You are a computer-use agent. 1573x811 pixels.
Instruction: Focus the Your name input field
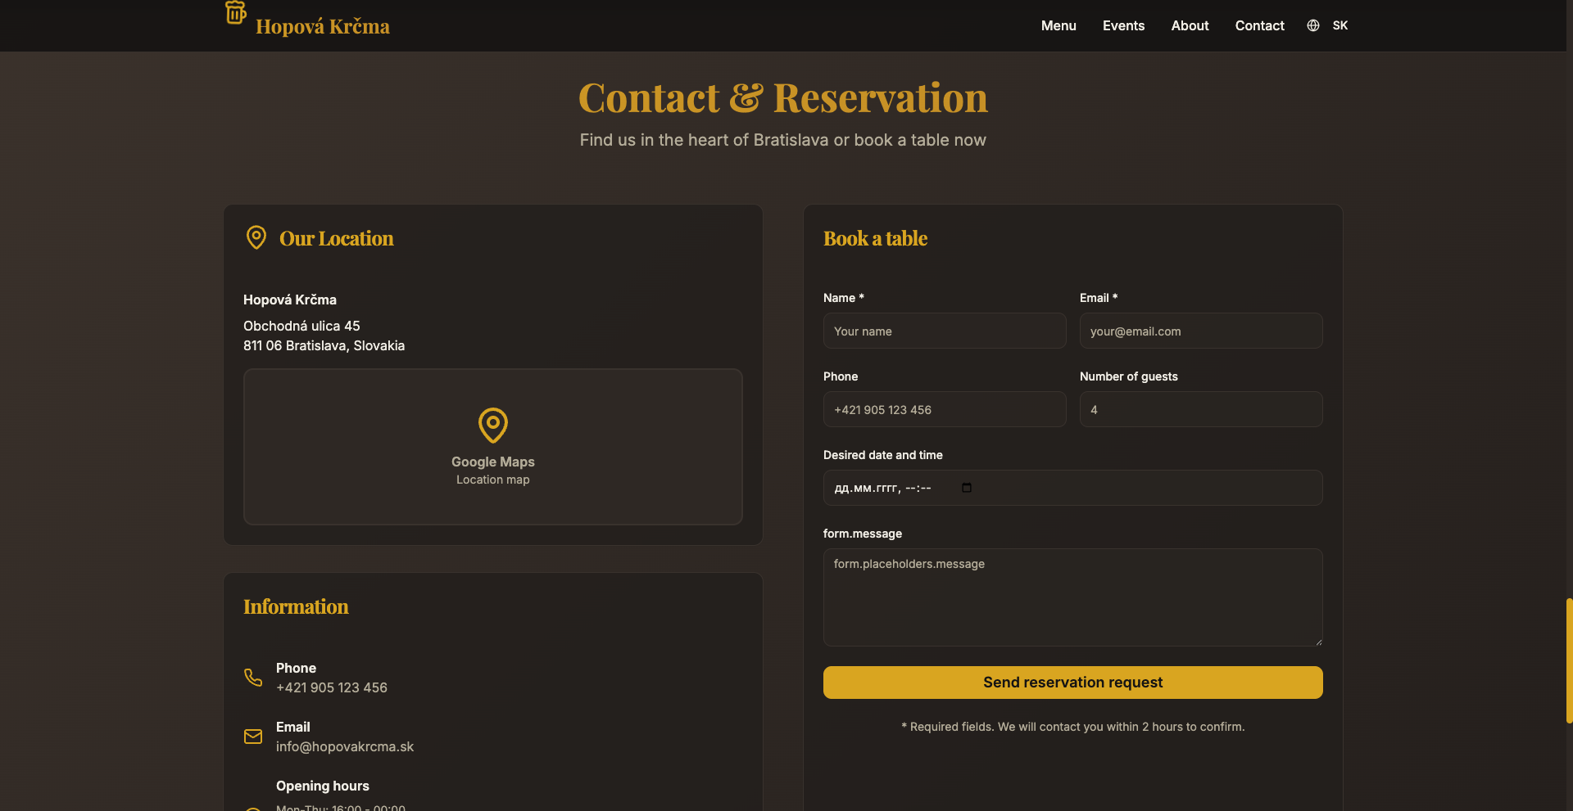pos(944,331)
